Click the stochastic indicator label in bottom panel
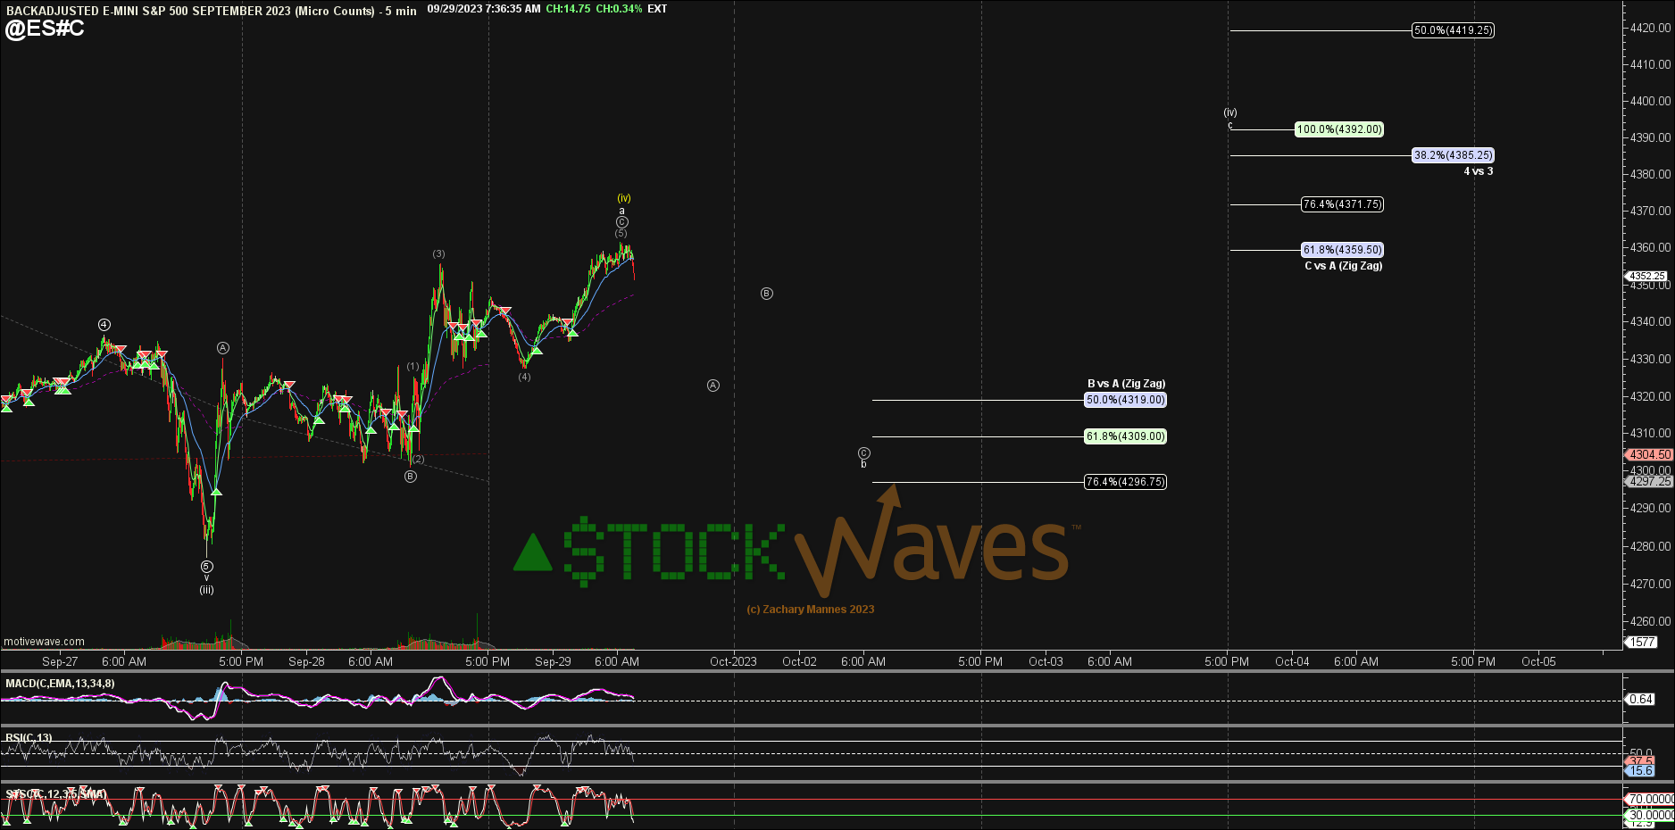 coord(55,793)
